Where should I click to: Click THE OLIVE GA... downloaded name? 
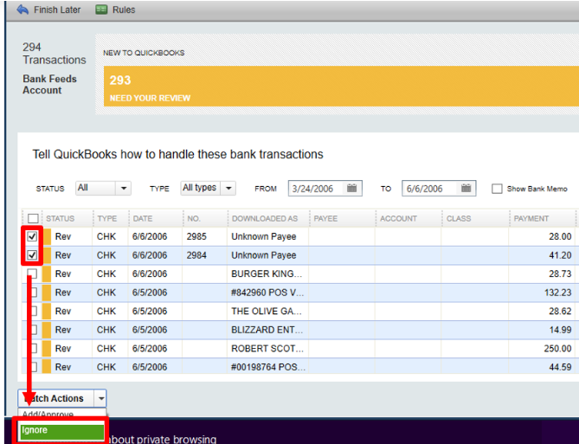click(x=267, y=311)
